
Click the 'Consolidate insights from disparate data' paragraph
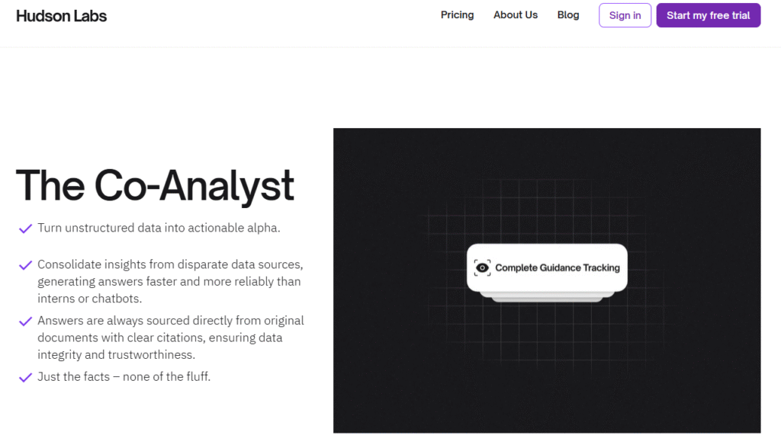point(170,281)
